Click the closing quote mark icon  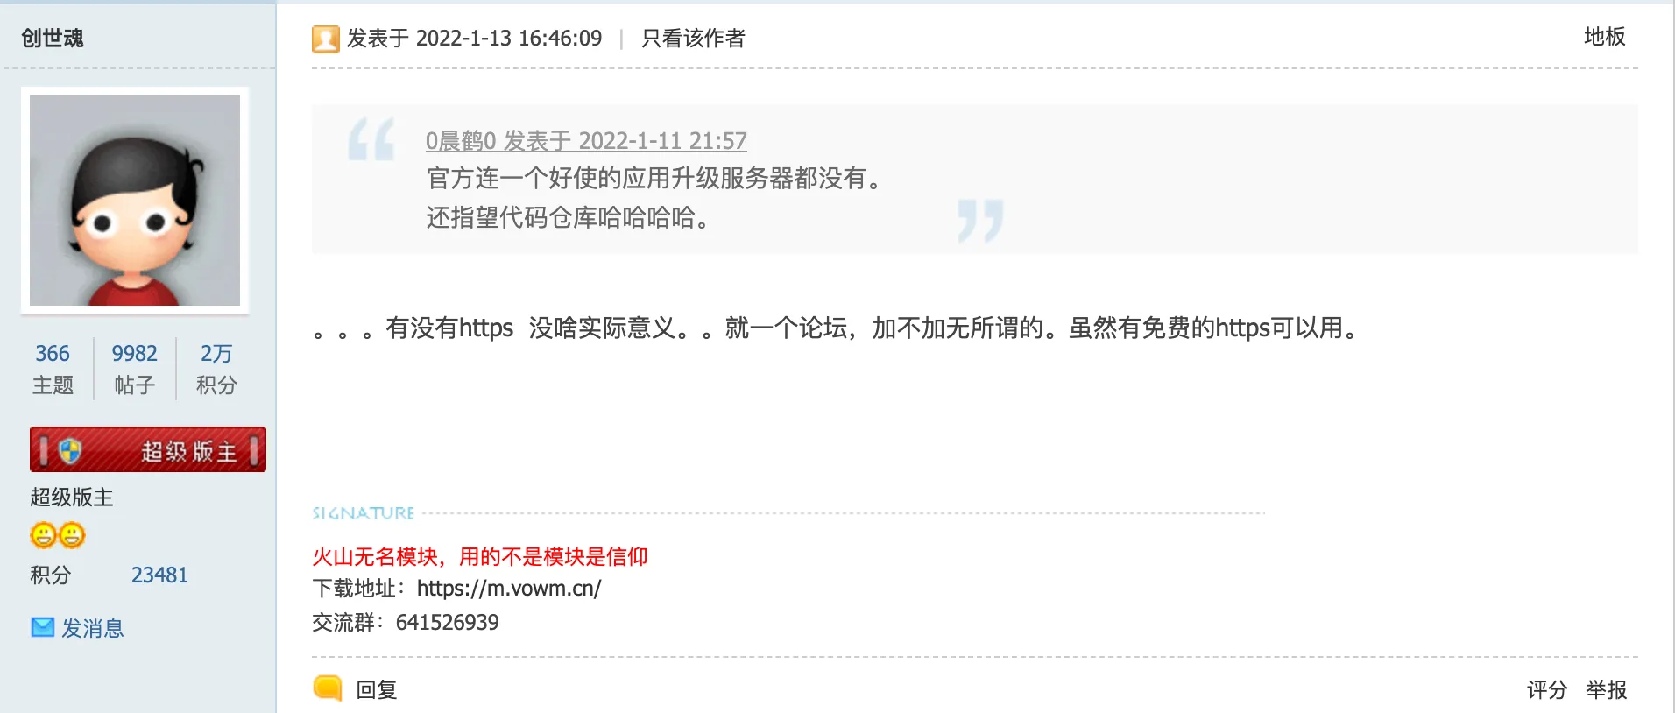[x=980, y=221]
